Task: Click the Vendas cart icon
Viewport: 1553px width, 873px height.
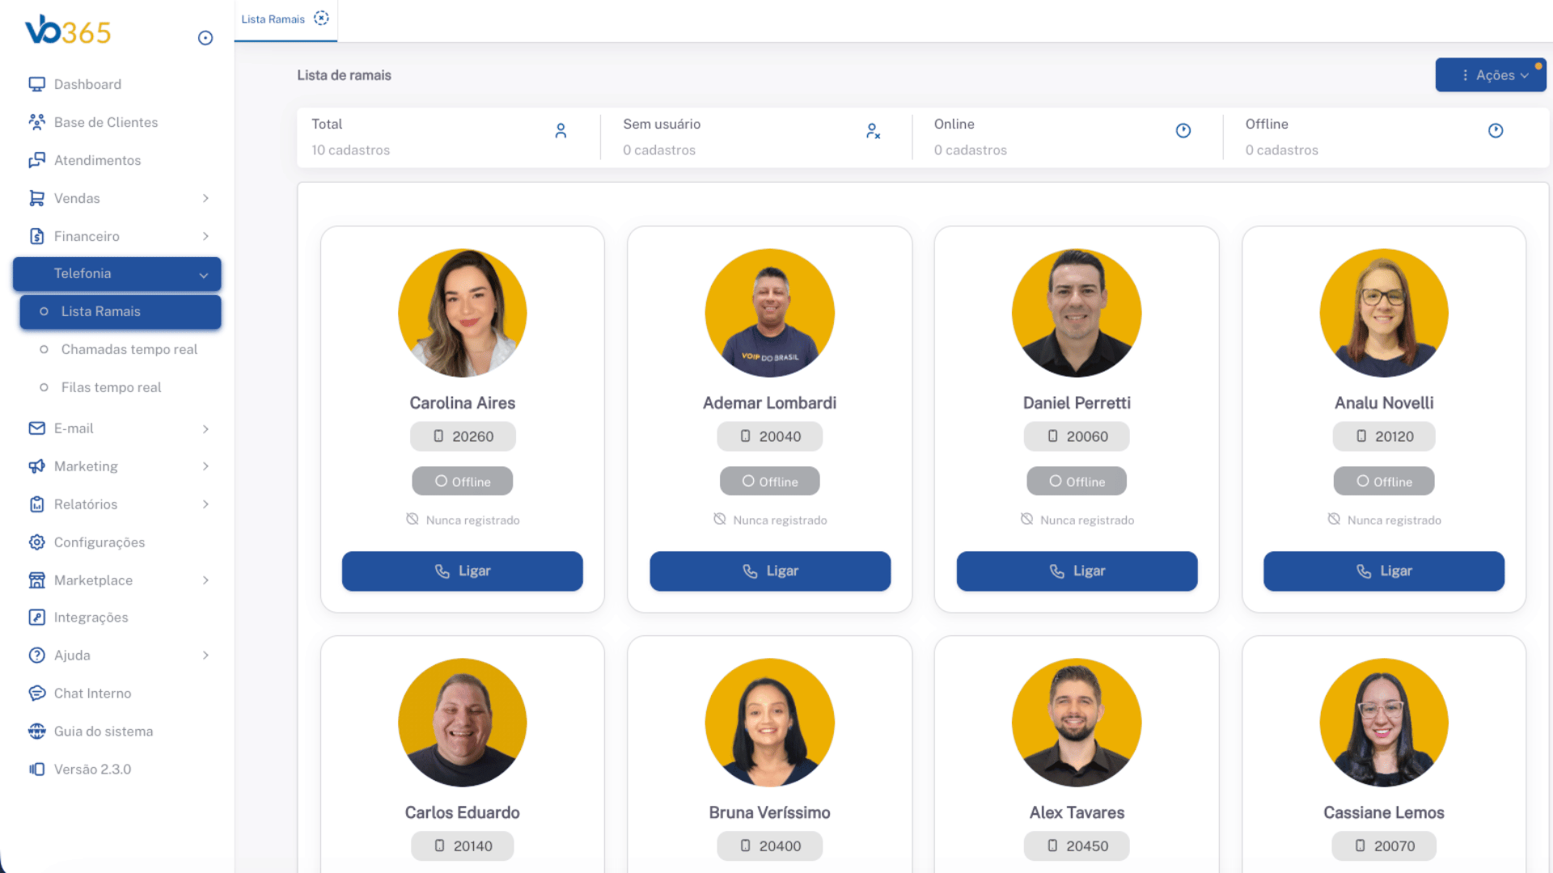Action: point(36,198)
